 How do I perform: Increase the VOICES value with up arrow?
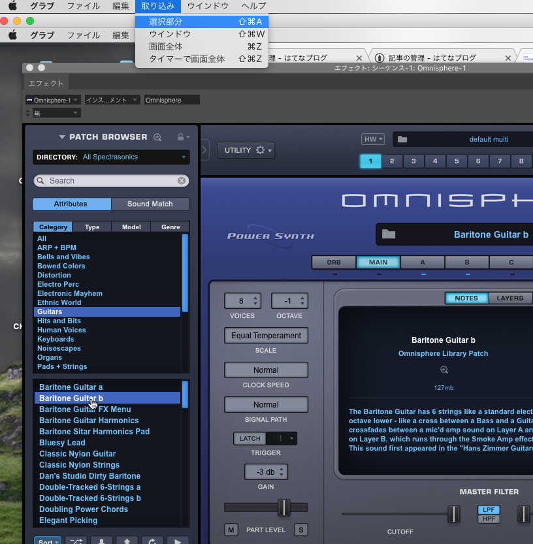click(x=255, y=298)
